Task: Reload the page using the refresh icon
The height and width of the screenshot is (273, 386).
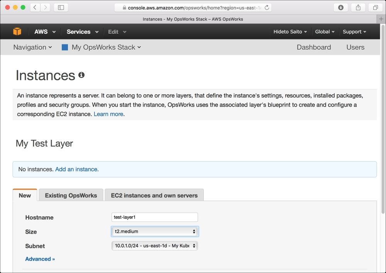Action: [267, 8]
